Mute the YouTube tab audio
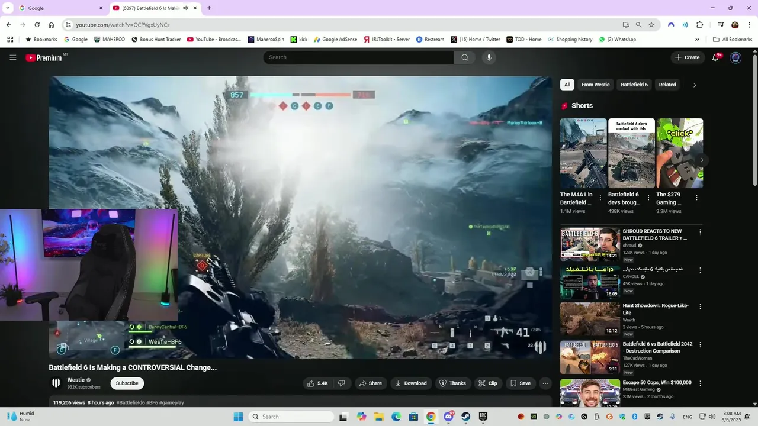Screen dimensions: 758x426 185,8
